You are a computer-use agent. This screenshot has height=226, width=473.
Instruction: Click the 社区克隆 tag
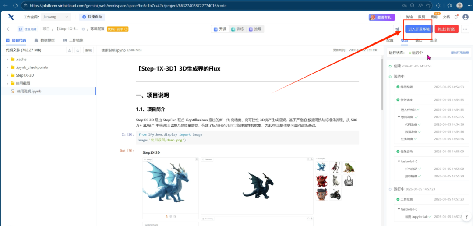[x=28, y=29]
